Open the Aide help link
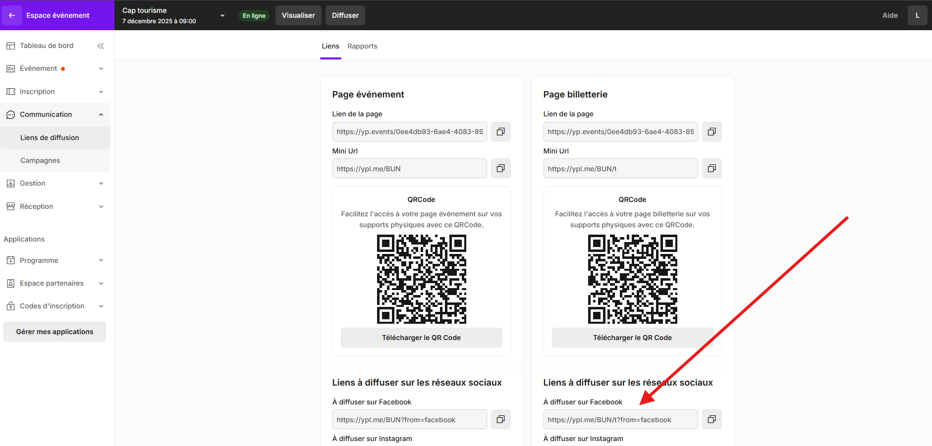 click(890, 15)
